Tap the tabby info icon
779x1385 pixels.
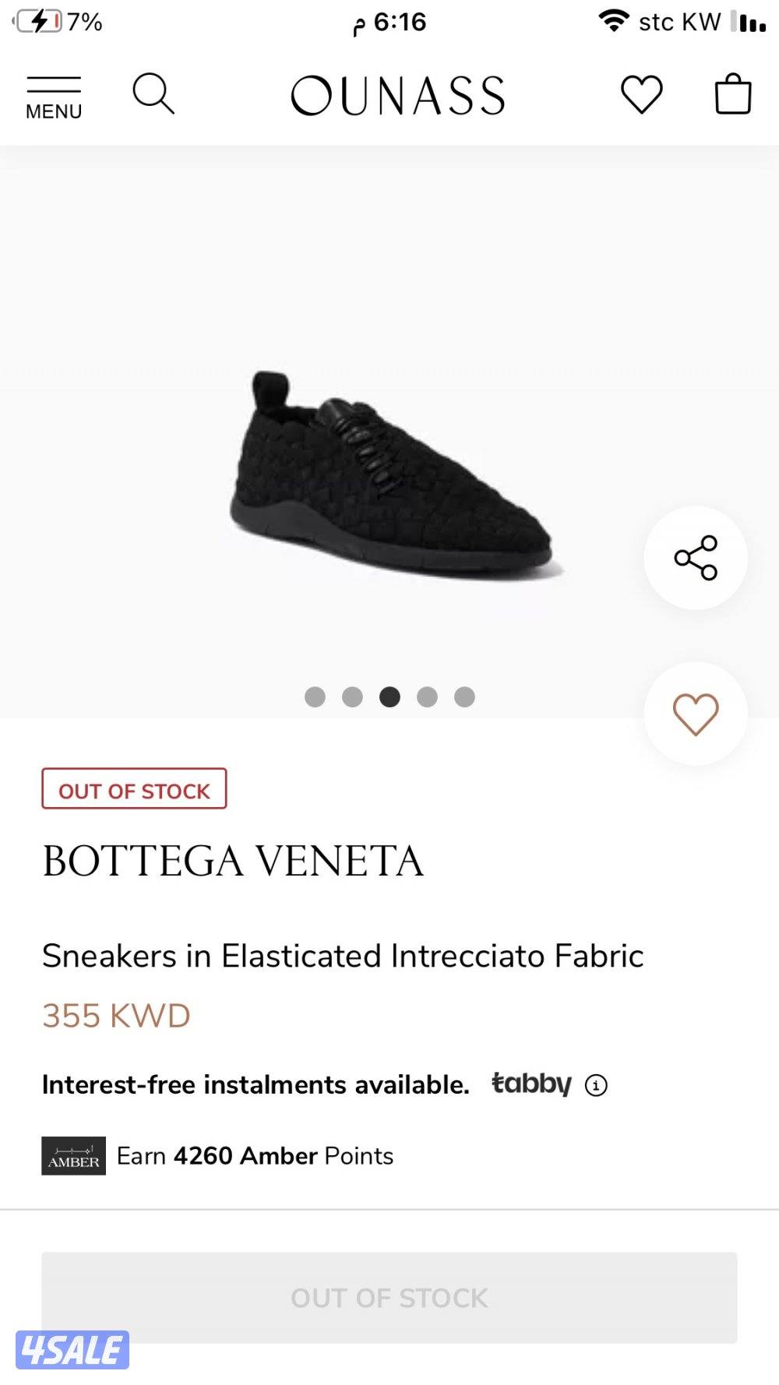pos(596,1085)
